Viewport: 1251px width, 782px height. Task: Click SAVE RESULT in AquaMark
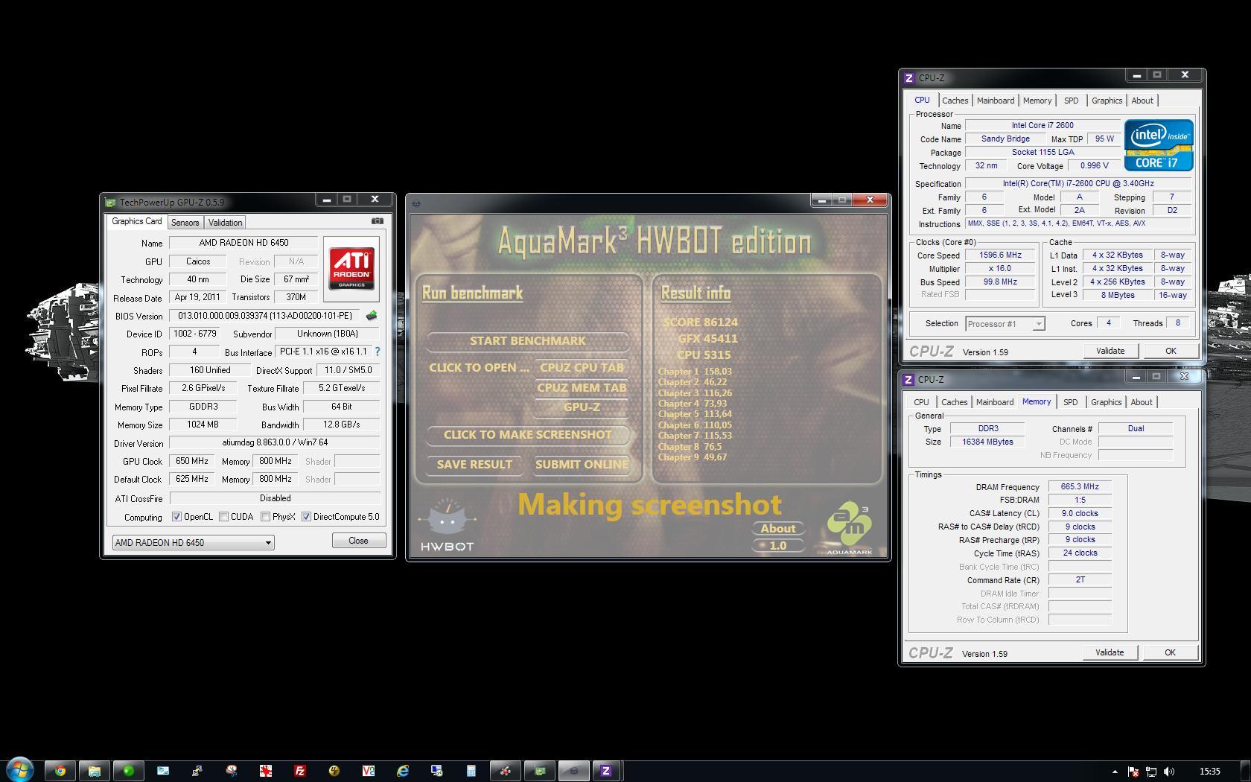pos(474,464)
